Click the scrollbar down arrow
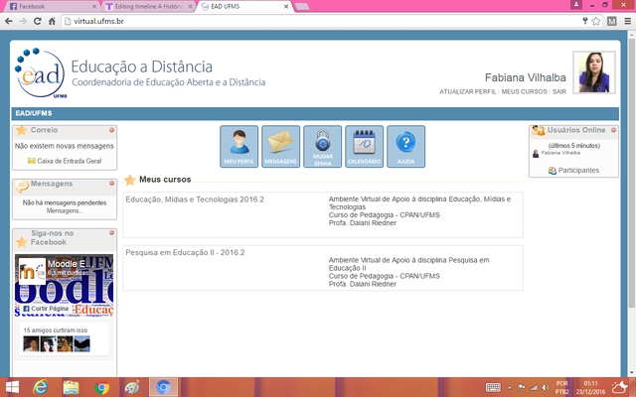 632,372
